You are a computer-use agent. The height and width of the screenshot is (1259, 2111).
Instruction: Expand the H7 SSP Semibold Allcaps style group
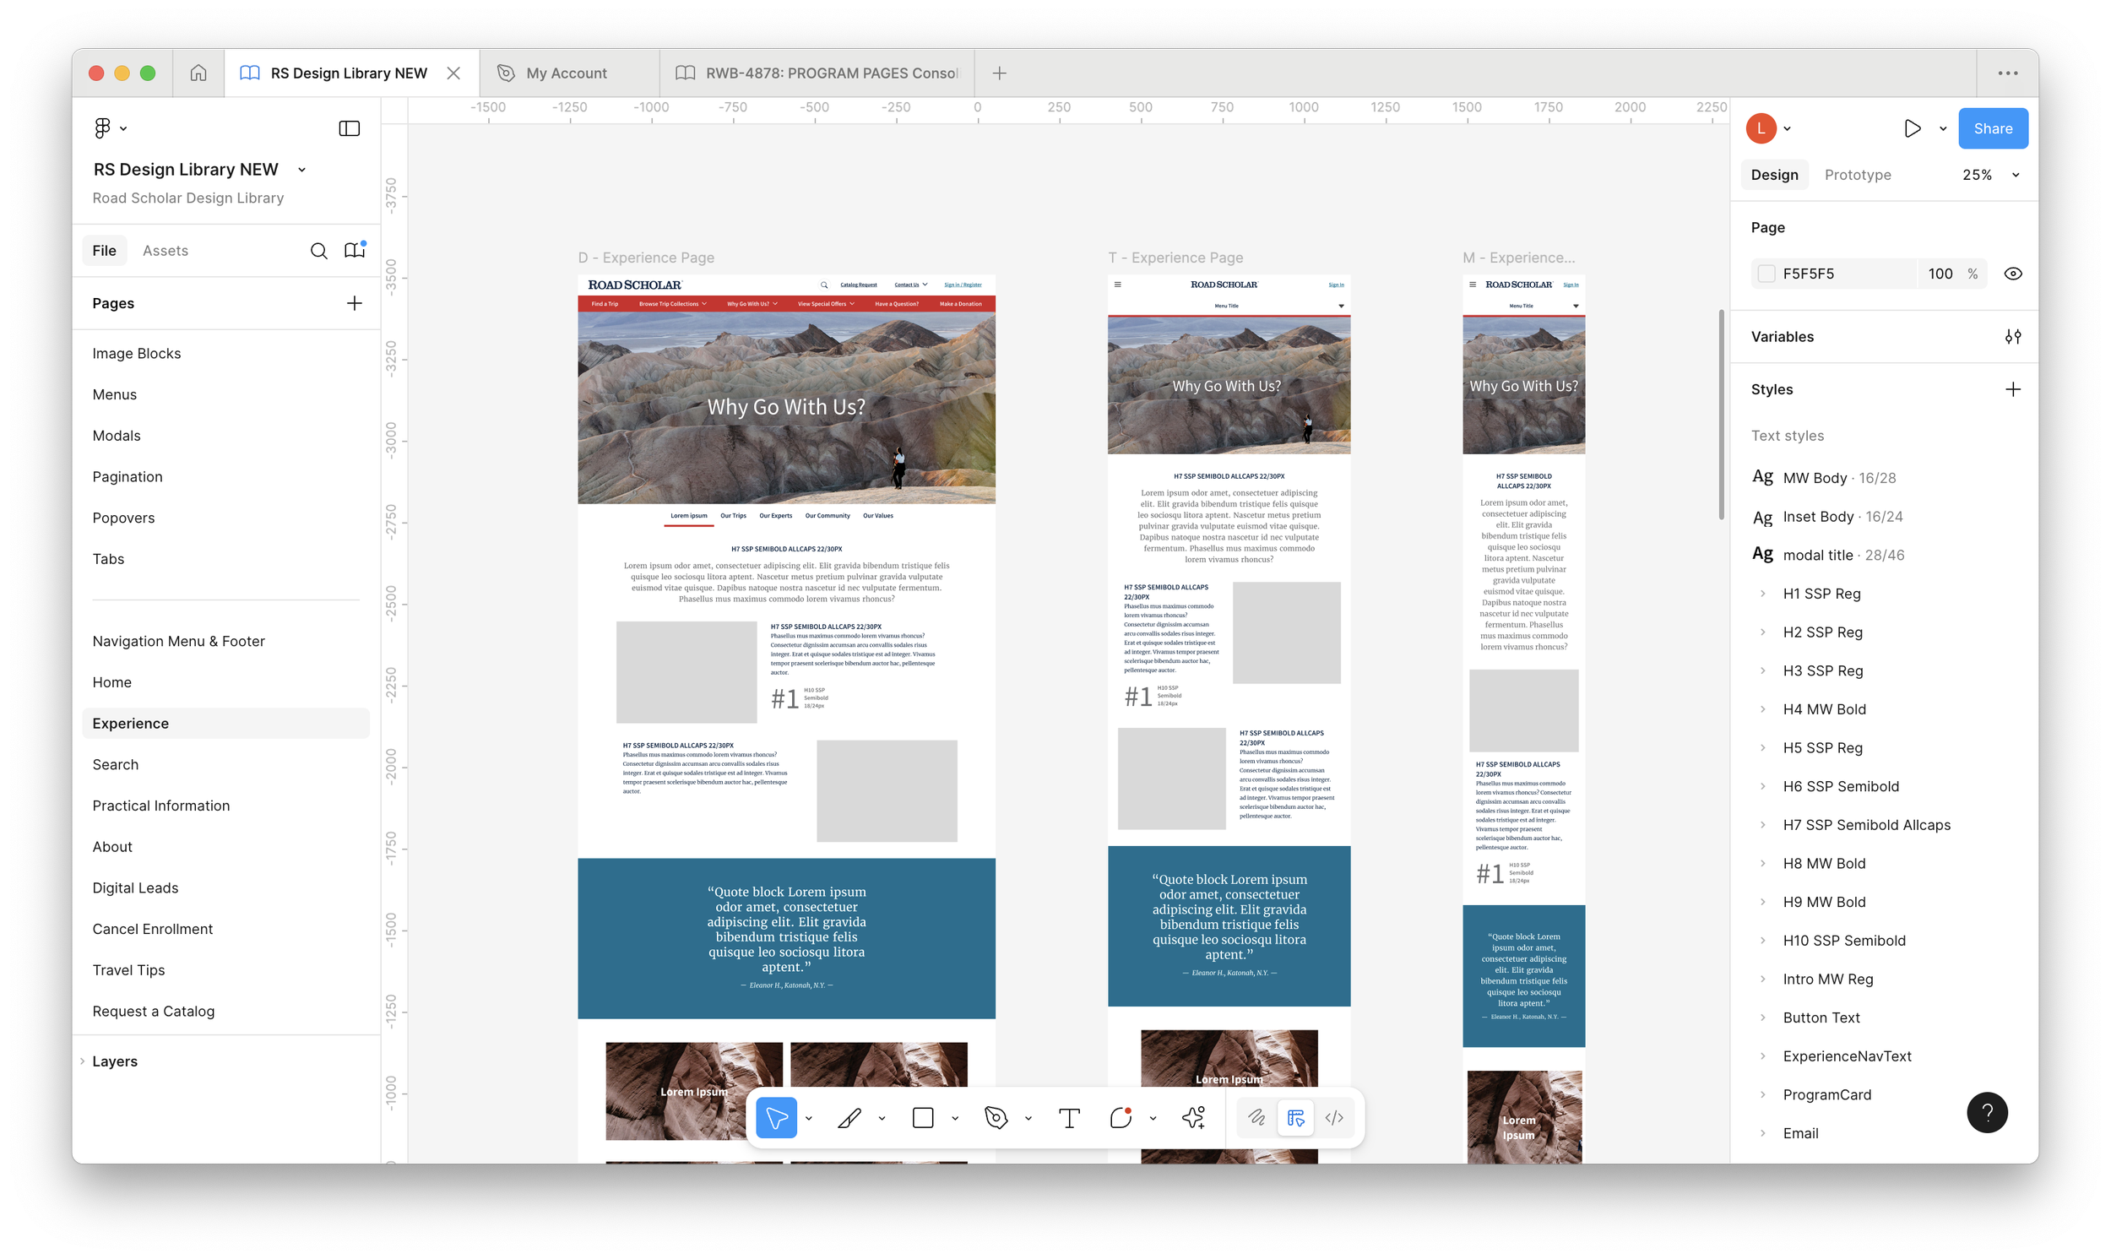(x=1762, y=825)
